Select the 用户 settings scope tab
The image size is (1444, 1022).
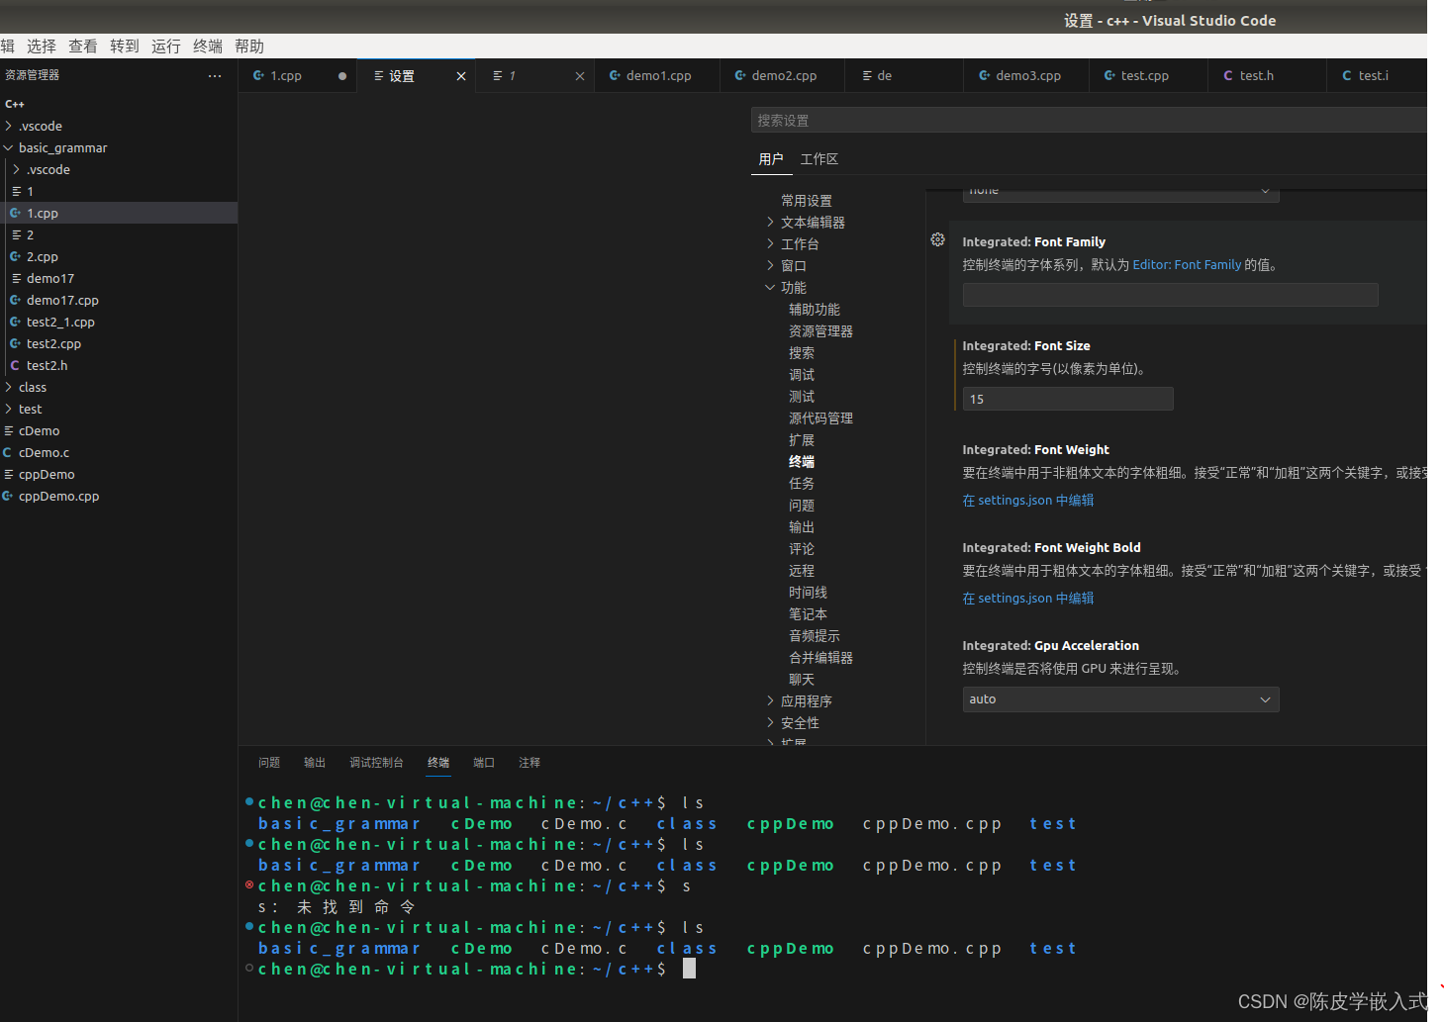[x=771, y=159]
